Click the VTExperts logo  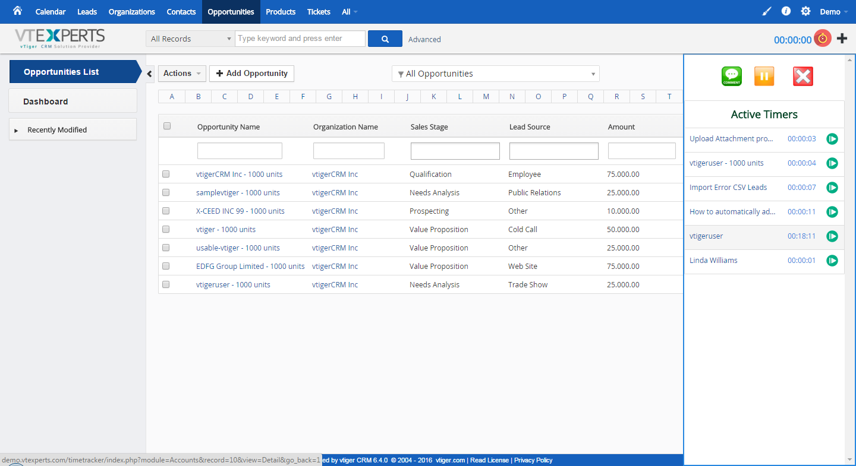point(60,39)
